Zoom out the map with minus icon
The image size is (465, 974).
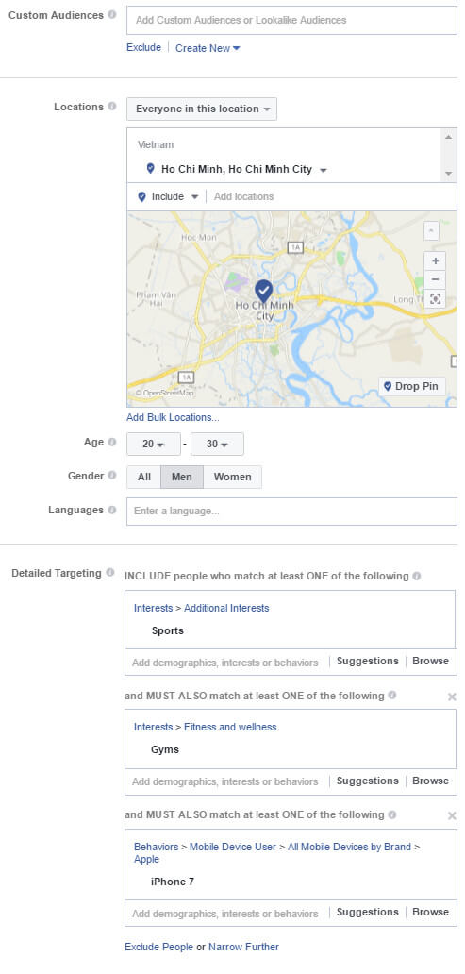tap(435, 279)
